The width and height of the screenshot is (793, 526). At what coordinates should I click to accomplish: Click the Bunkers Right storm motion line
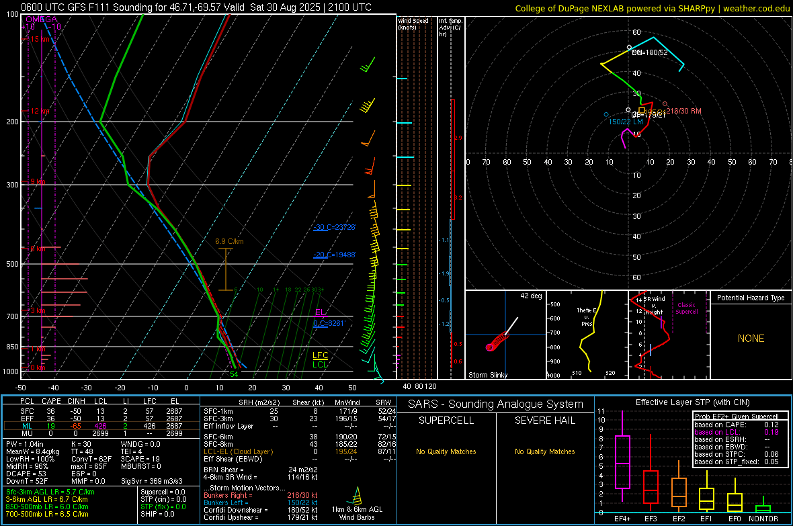point(261,496)
